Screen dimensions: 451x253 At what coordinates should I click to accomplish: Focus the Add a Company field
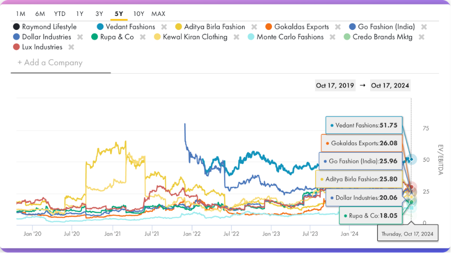click(x=61, y=63)
